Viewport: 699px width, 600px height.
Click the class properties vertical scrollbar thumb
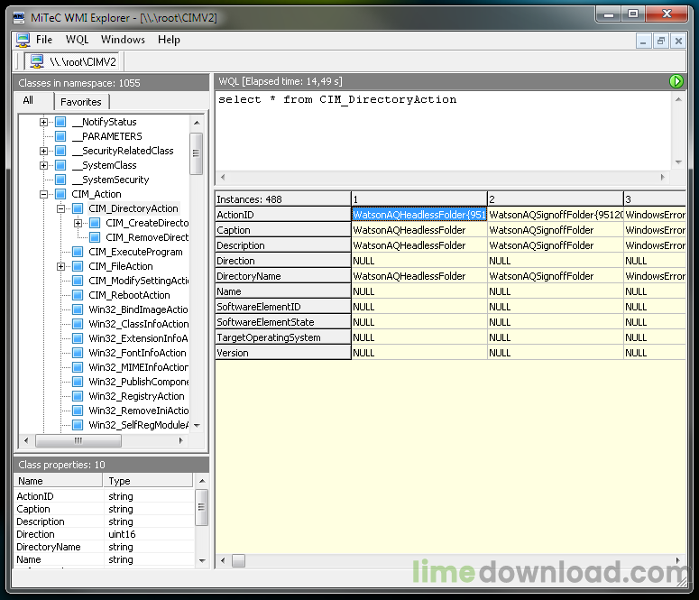(x=201, y=507)
